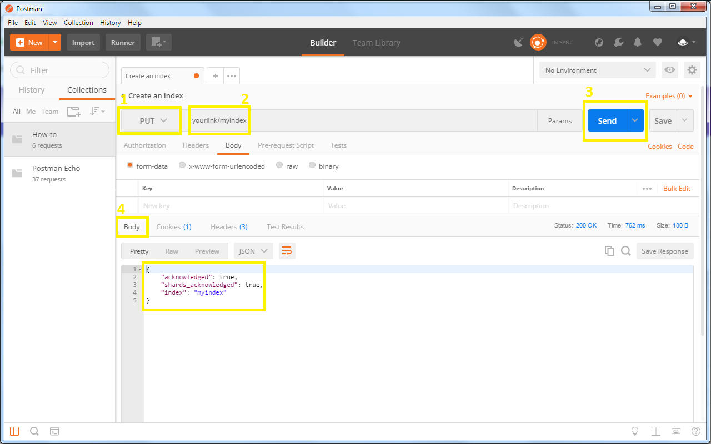Select the Collections tab in sidebar
The height and width of the screenshot is (444, 711).
point(87,90)
